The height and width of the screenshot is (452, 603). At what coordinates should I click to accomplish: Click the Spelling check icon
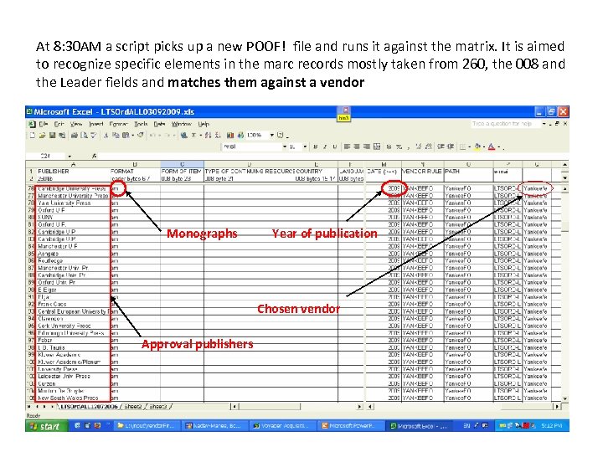[93, 136]
